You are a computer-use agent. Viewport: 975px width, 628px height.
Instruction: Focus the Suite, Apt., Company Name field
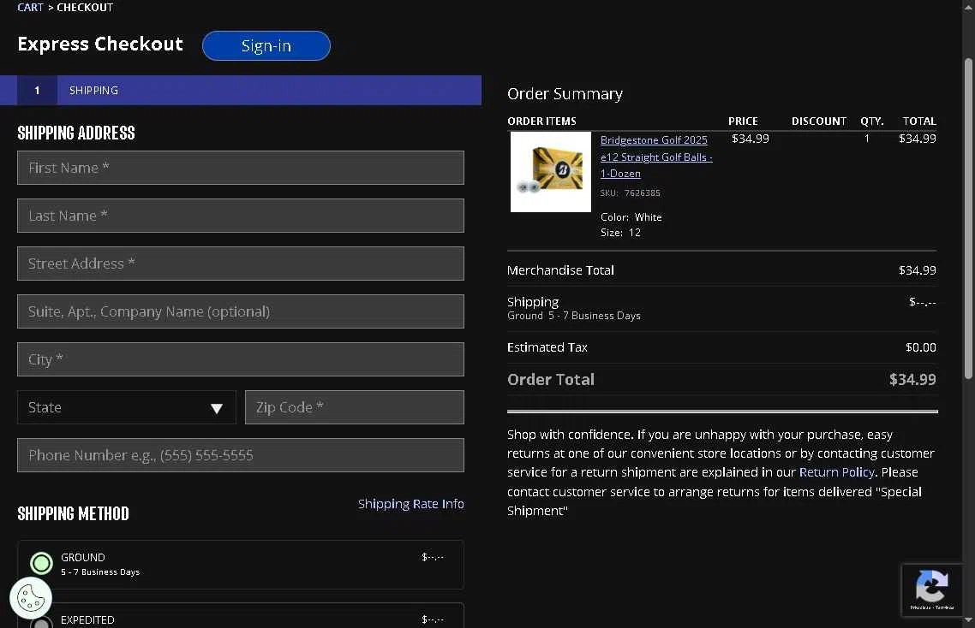pos(241,311)
